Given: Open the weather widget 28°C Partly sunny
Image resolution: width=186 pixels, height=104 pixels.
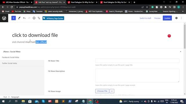Looking at the screenshot, I should (129, 101).
